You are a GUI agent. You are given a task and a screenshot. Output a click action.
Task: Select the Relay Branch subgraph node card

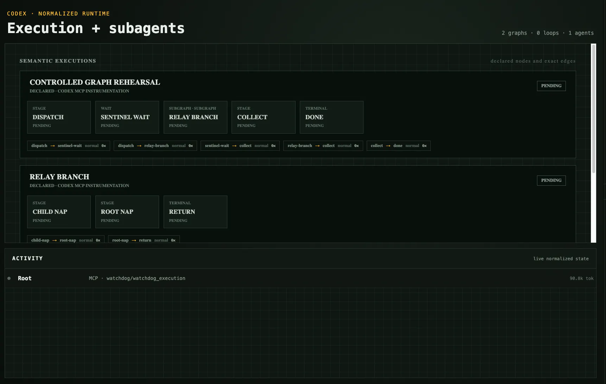(195, 117)
